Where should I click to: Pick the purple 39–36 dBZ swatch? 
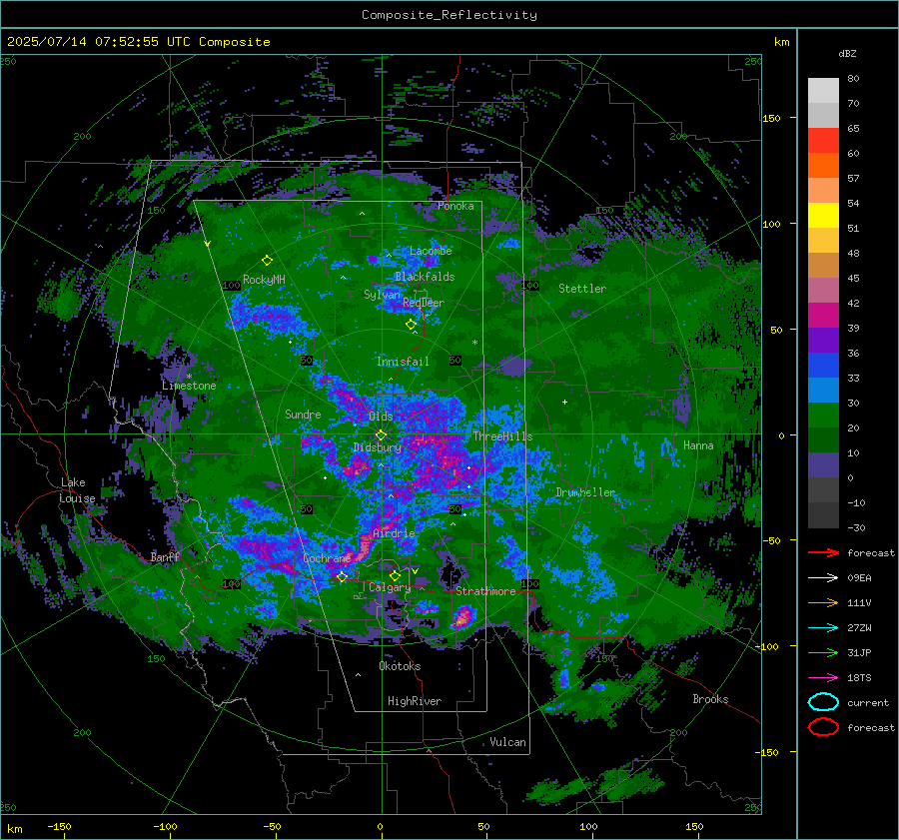coord(823,341)
